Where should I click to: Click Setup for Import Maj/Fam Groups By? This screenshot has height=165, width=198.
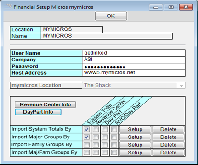(135, 153)
